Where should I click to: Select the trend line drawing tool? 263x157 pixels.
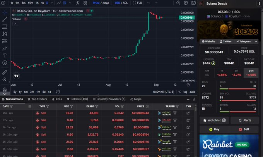point(5,19)
